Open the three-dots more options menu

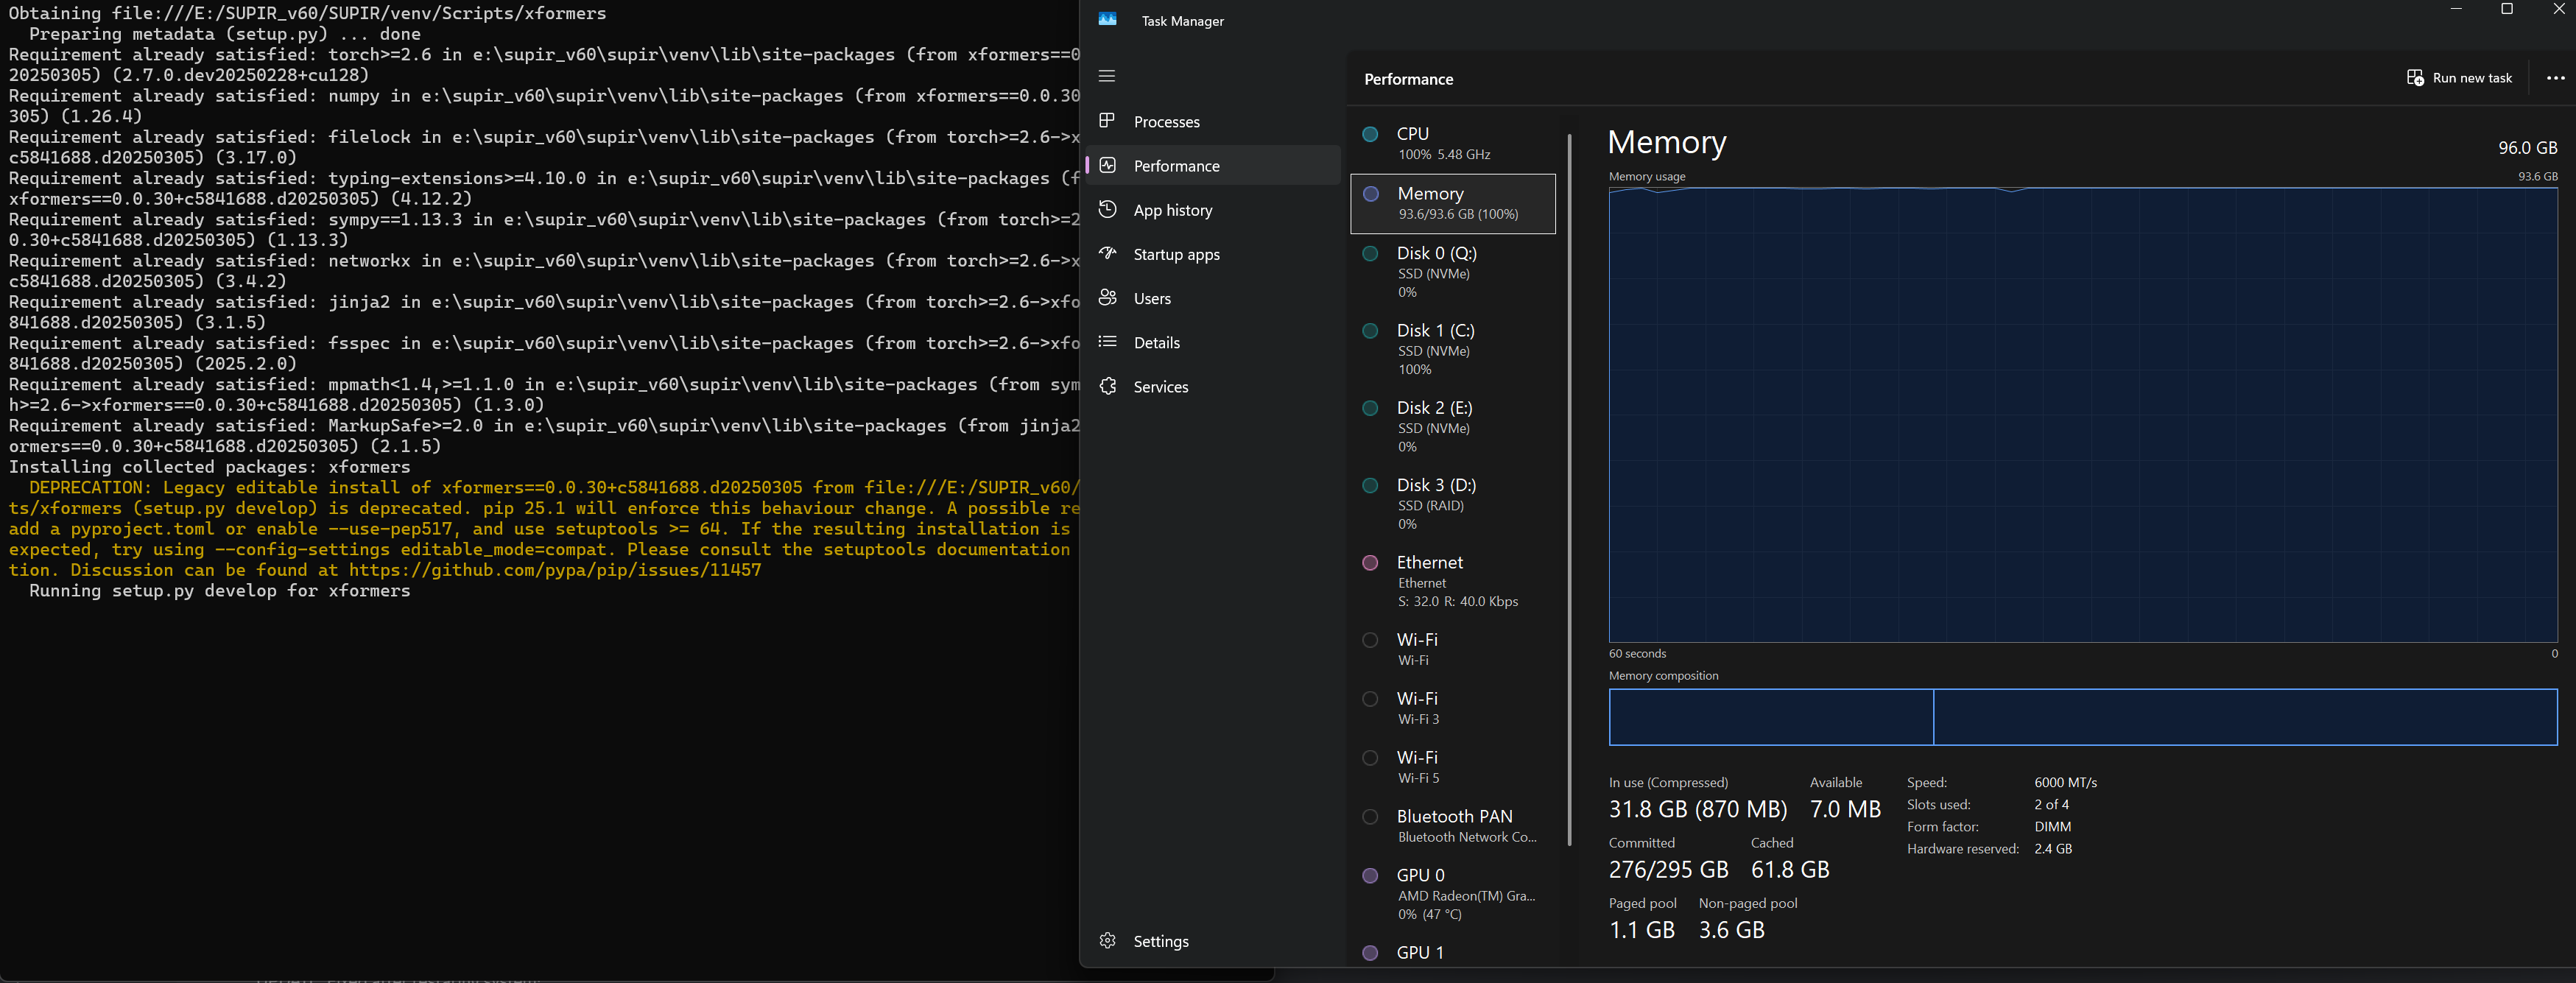pyautogui.click(x=2555, y=78)
